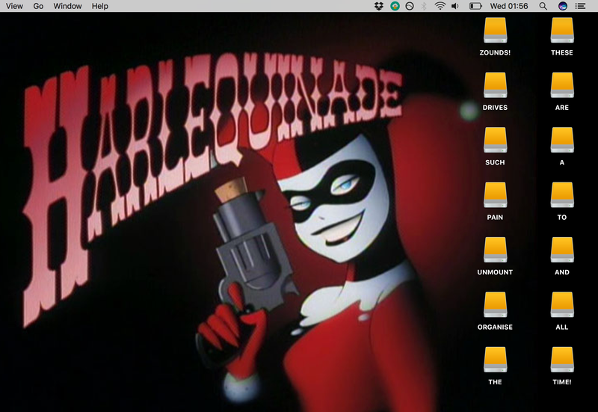
Task: Open the Wi-Fi status menu
Action: coord(440,6)
